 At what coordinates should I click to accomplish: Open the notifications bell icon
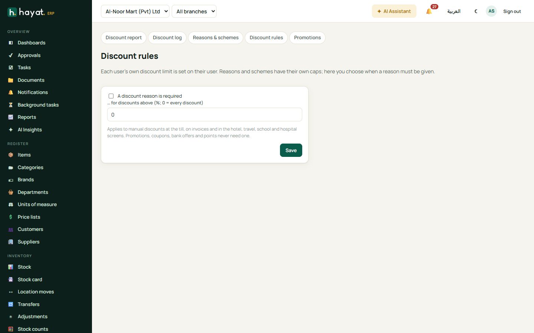click(x=429, y=11)
